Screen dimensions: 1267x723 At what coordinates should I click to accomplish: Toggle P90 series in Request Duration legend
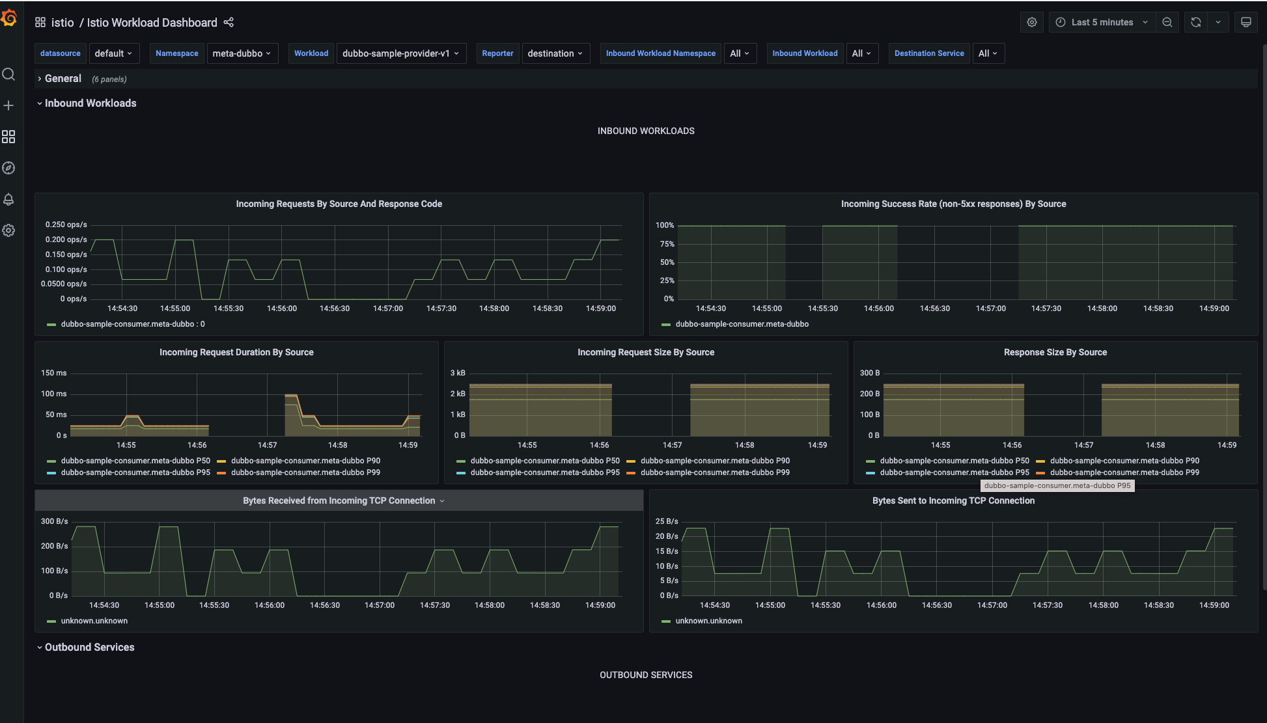tap(305, 461)
